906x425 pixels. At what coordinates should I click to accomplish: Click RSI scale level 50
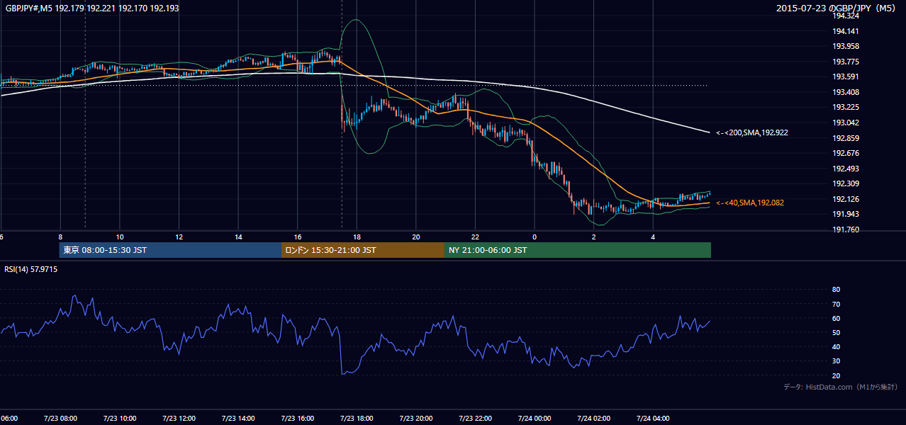point(836,332)
